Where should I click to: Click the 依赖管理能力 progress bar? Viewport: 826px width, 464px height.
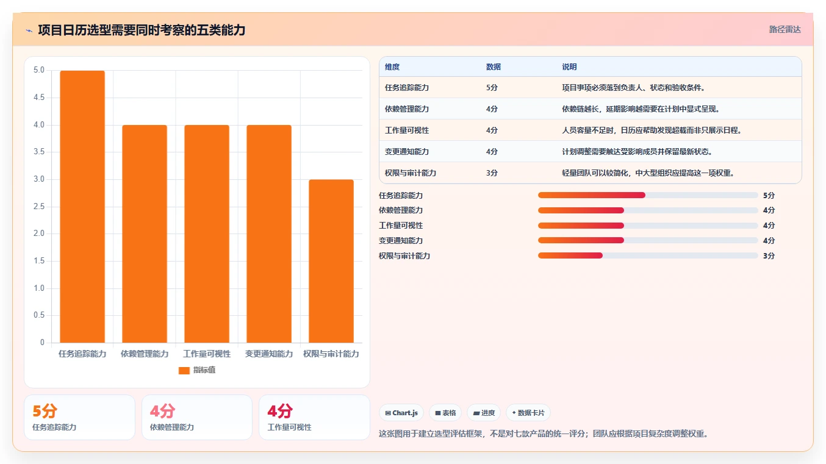[648, 210]
